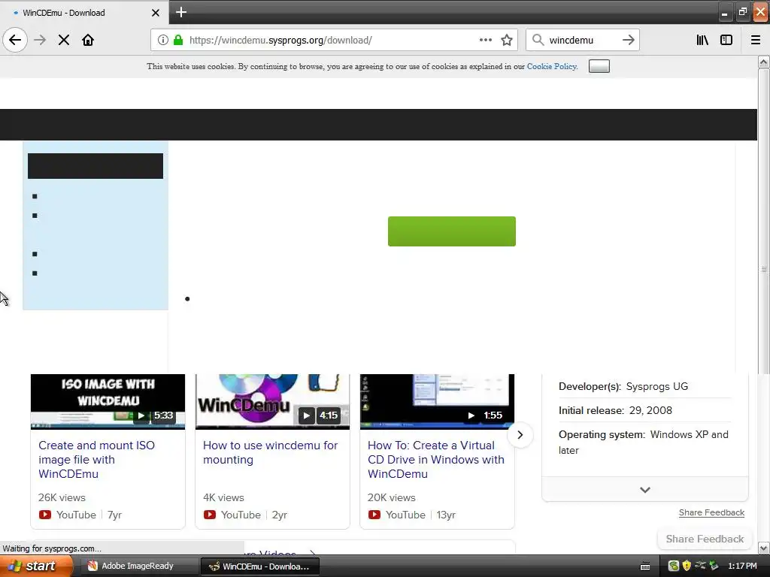Click the yellow security shield tray icon
The width and height of the screenshot is (770, 577).
coord(687,566)
